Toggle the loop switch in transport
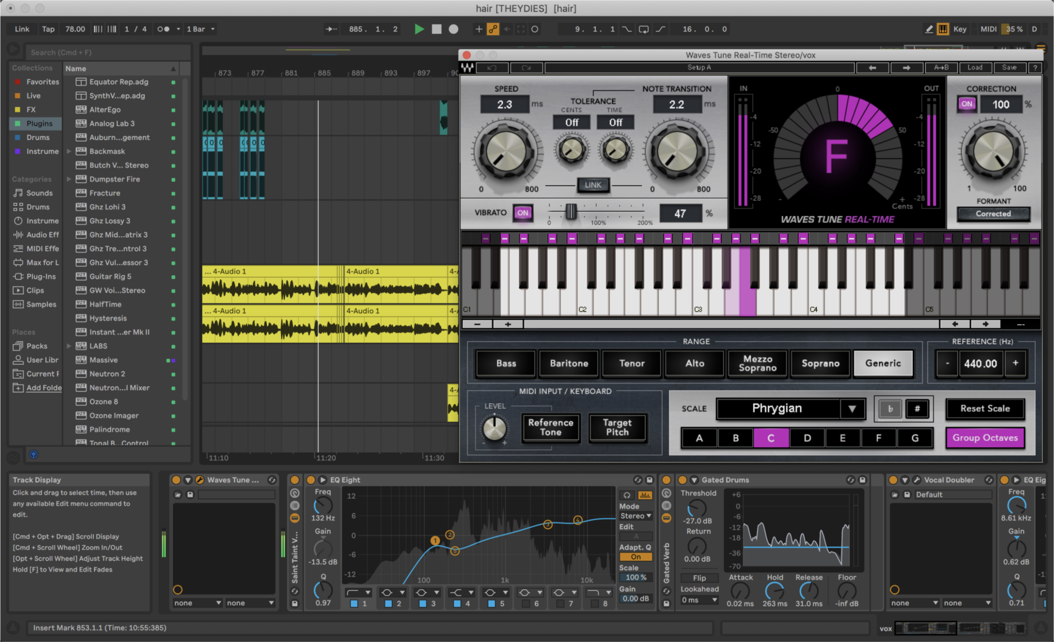The width and height of the screenshot is (1054, 642). (643, 29)
